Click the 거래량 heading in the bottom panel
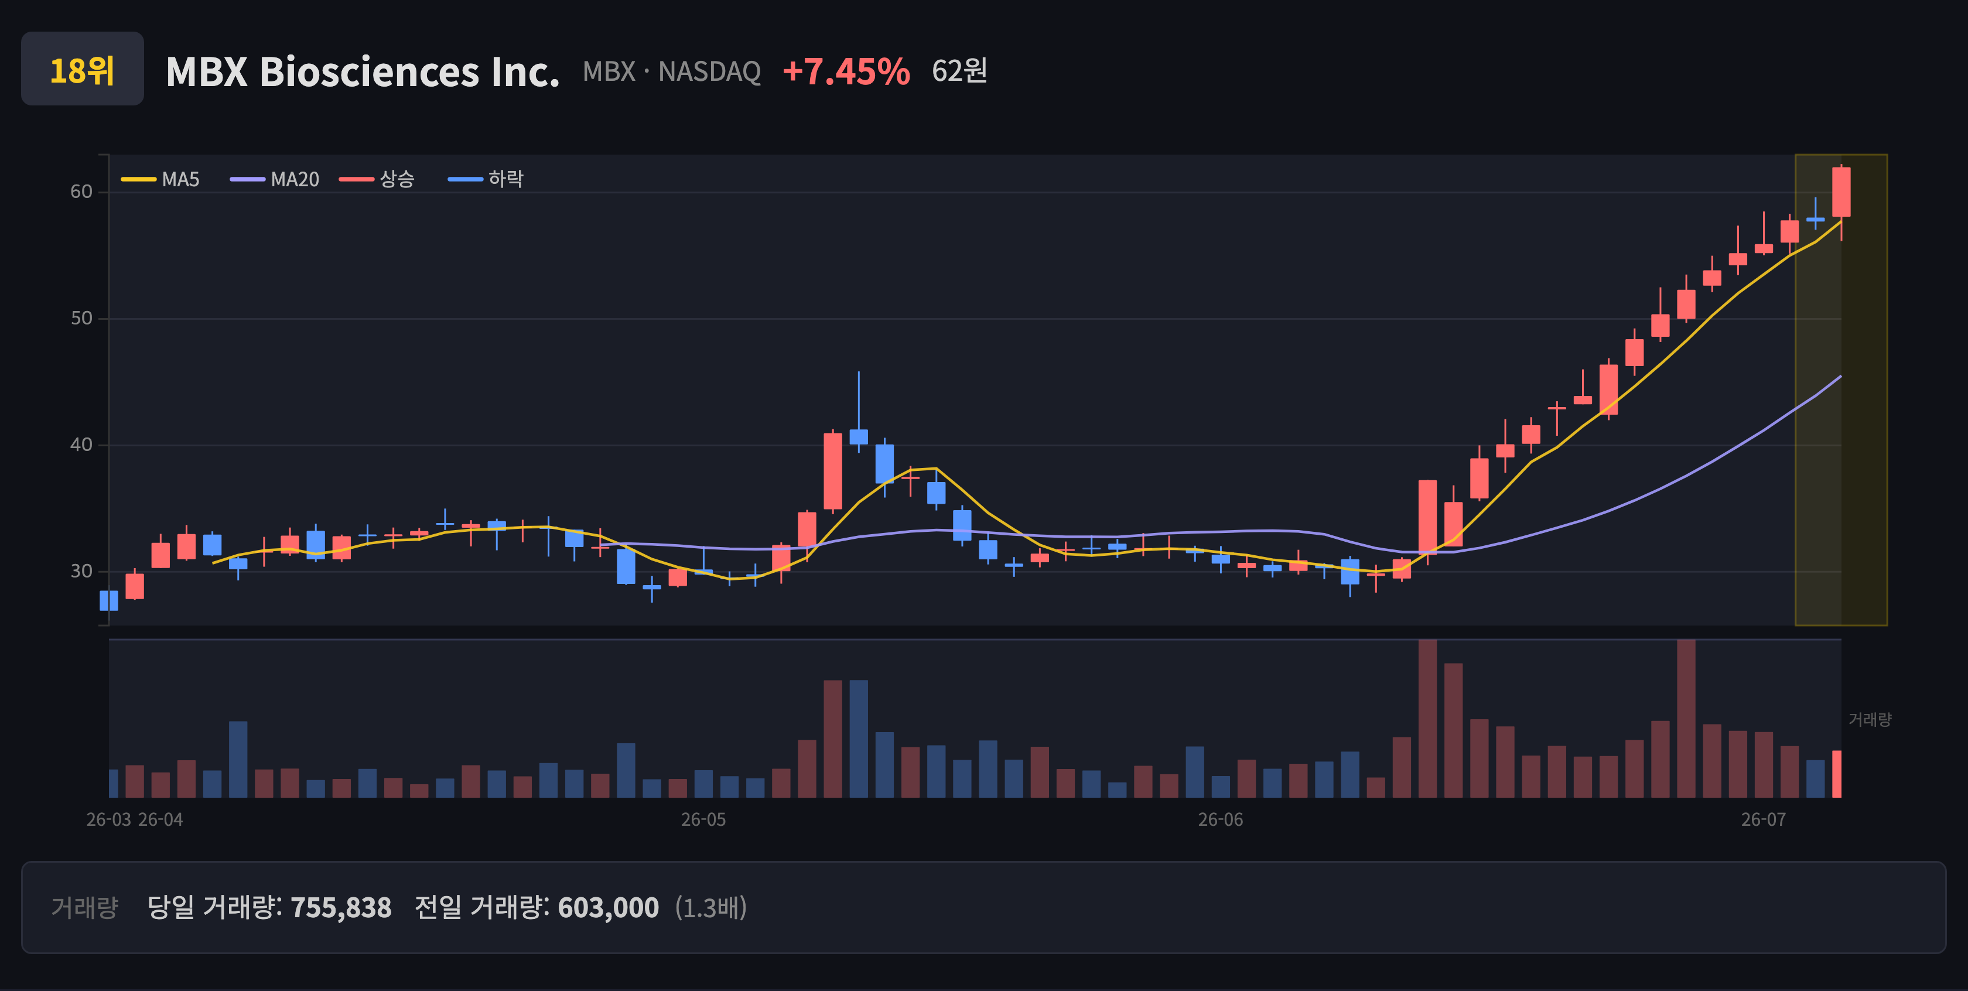This screenshot has height=991, width=1968. [85, 908]
